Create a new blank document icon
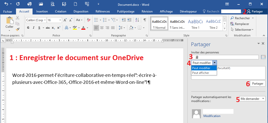Screen dimensions: 268x123 [75, 4]
